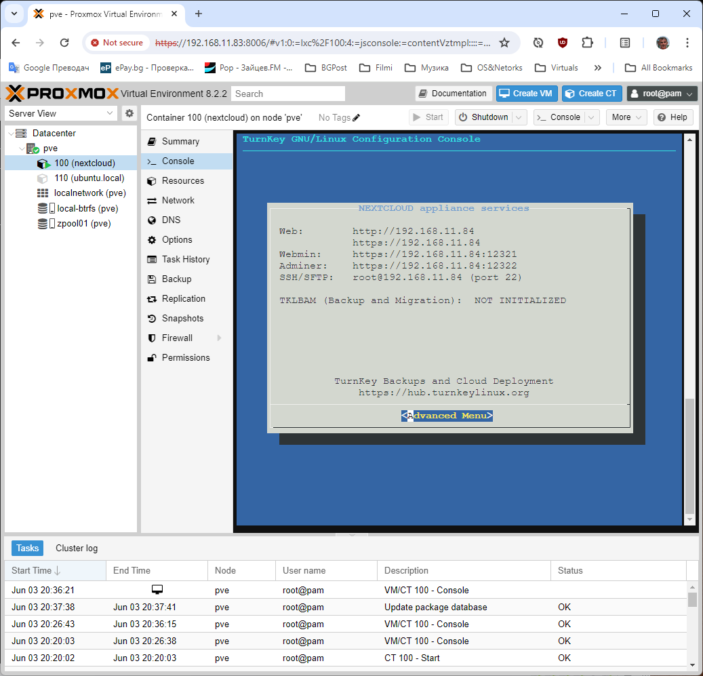The image size is (703, 676).
Task: Open the BGPost bookmark folder
Action: (x=326, y=68)
